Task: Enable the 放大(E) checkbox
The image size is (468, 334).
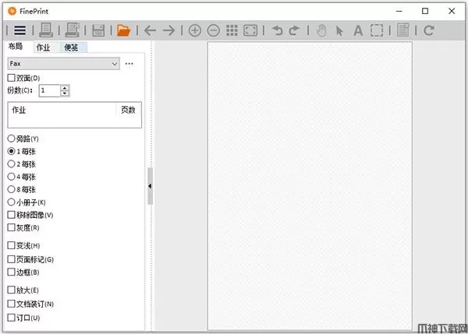Action: 12,290
